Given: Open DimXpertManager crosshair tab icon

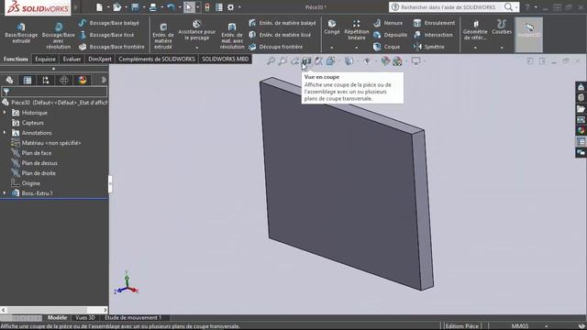Looking at the screenshot, I should pos(64,80).
